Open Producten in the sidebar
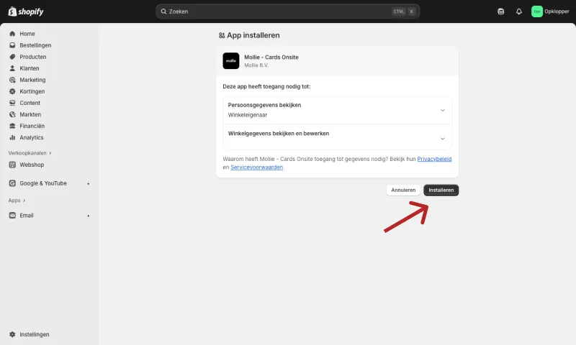Image resolution: width=576 pixels, height=345 pixels. coord(32,57)
